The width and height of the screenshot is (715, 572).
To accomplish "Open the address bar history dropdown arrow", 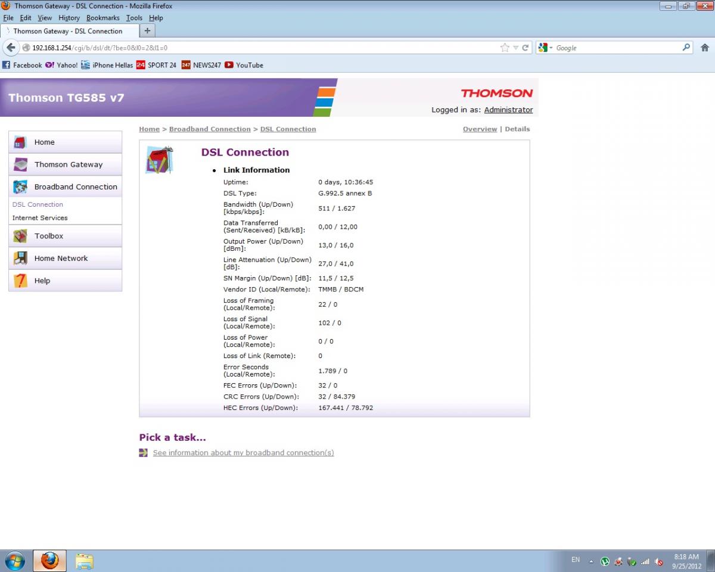I will point(515,48).
